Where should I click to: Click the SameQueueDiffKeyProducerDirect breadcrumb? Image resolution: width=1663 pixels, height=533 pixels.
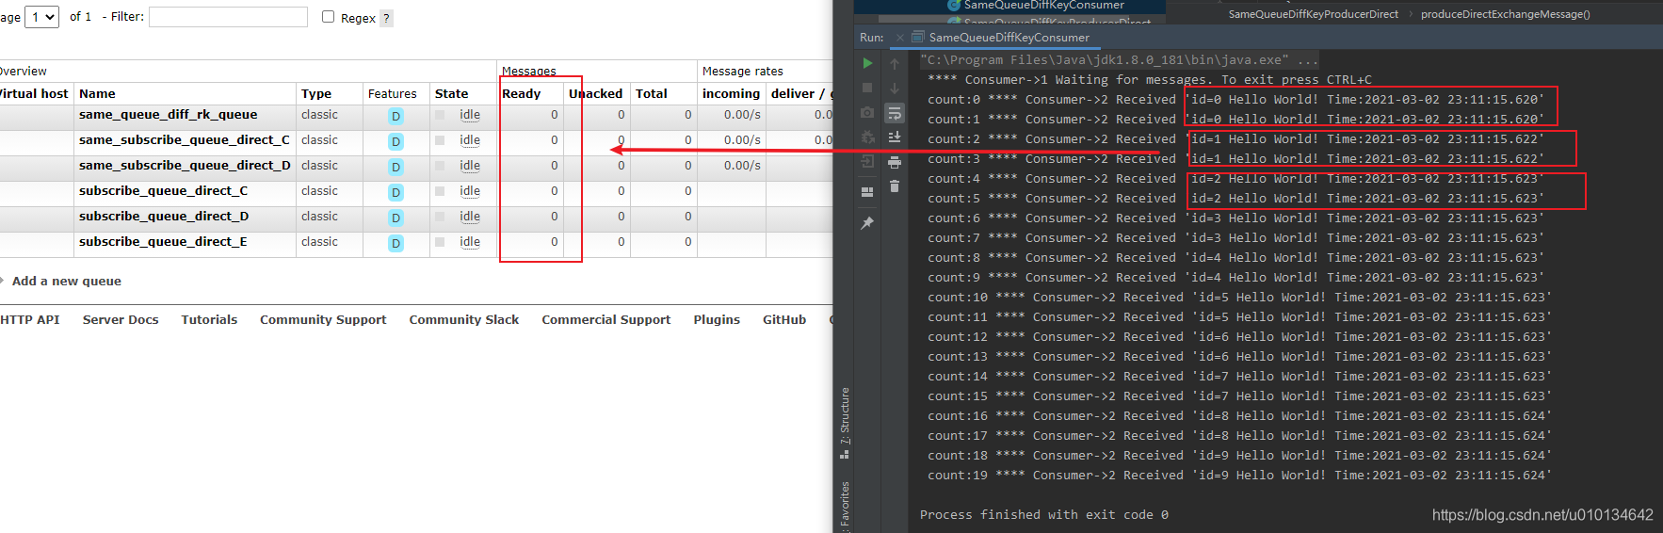point(1313,14)
